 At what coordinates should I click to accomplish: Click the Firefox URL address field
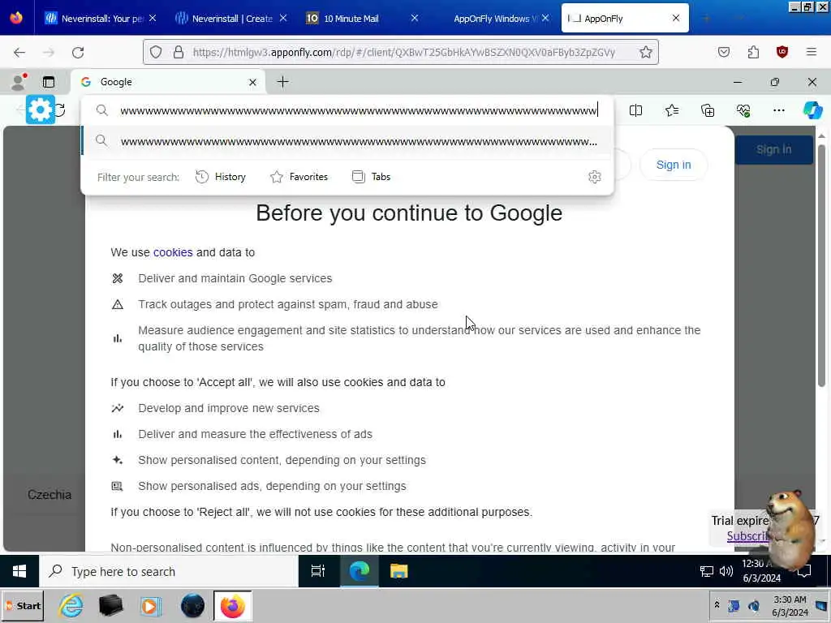tap(403, 52)
